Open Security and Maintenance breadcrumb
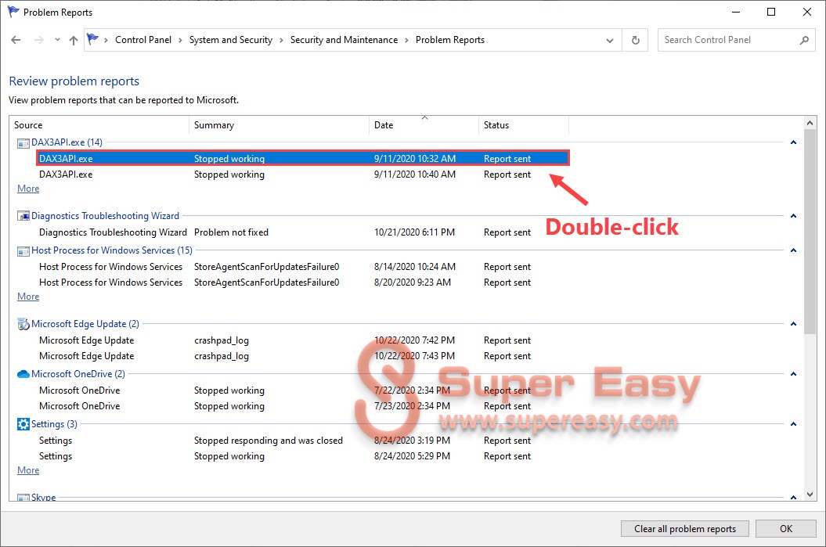 pyautogui.click(x=344, y=40)
